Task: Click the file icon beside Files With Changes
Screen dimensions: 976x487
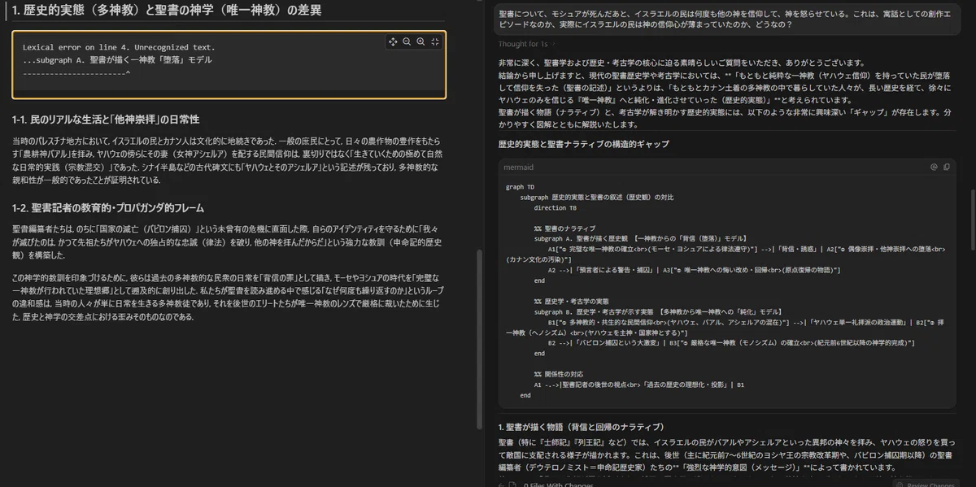Action: 513,485
